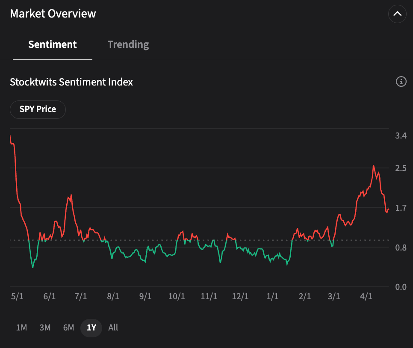The height and width of the screenshot is (348, 413).
Task: Click the Market Overview heading
Action: pyautogui.click(x=53, y=14)
